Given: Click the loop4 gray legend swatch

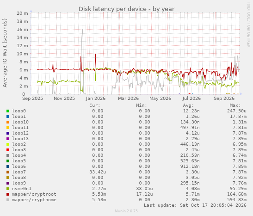Looking at the screenshot, I should tap(8, 155).
